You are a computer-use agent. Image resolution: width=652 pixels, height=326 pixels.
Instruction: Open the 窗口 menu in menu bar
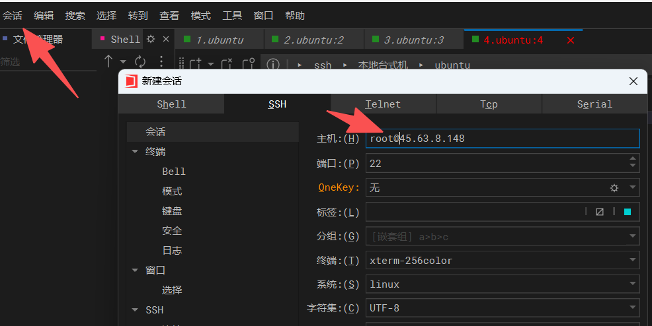(264, 16)
